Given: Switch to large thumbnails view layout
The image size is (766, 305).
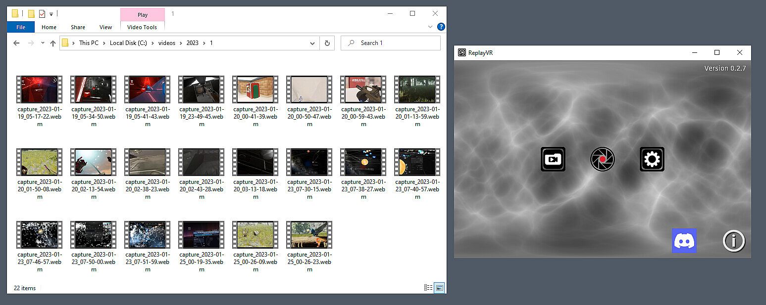Looking at the screenshot, I should pyautogui.click(x=439, y=288).
